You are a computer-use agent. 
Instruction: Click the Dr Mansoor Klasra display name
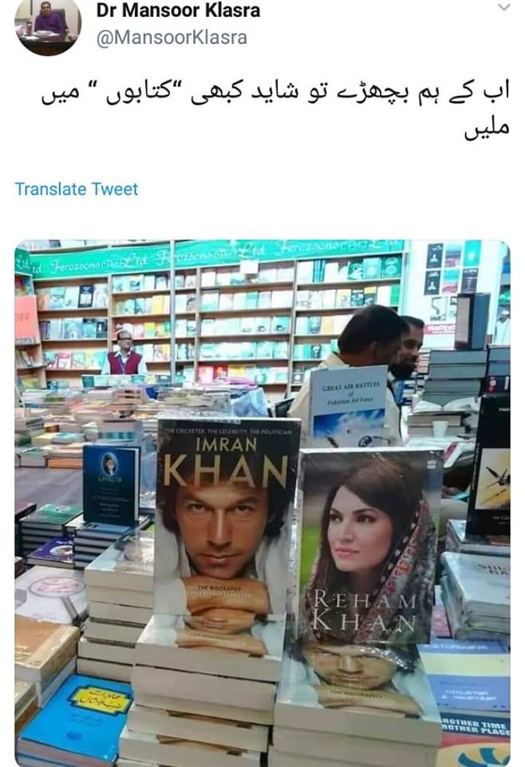178,10
